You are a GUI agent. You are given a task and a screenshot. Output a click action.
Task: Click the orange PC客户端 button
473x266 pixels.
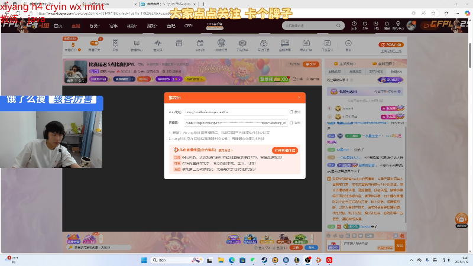click(391, 45)
